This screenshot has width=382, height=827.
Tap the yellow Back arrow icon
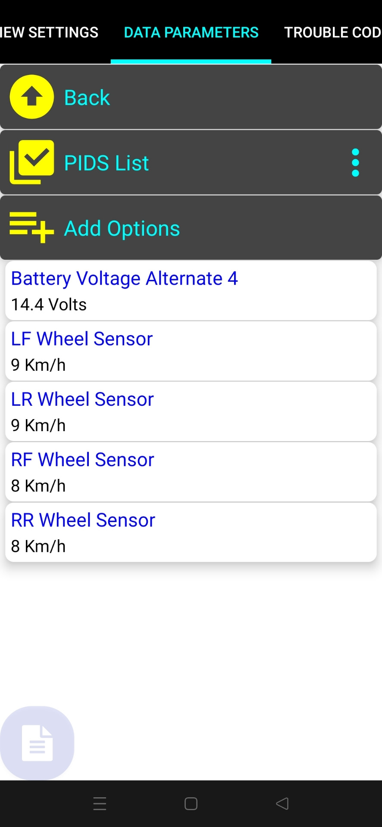pyautogui.click(x=32, y=97)
